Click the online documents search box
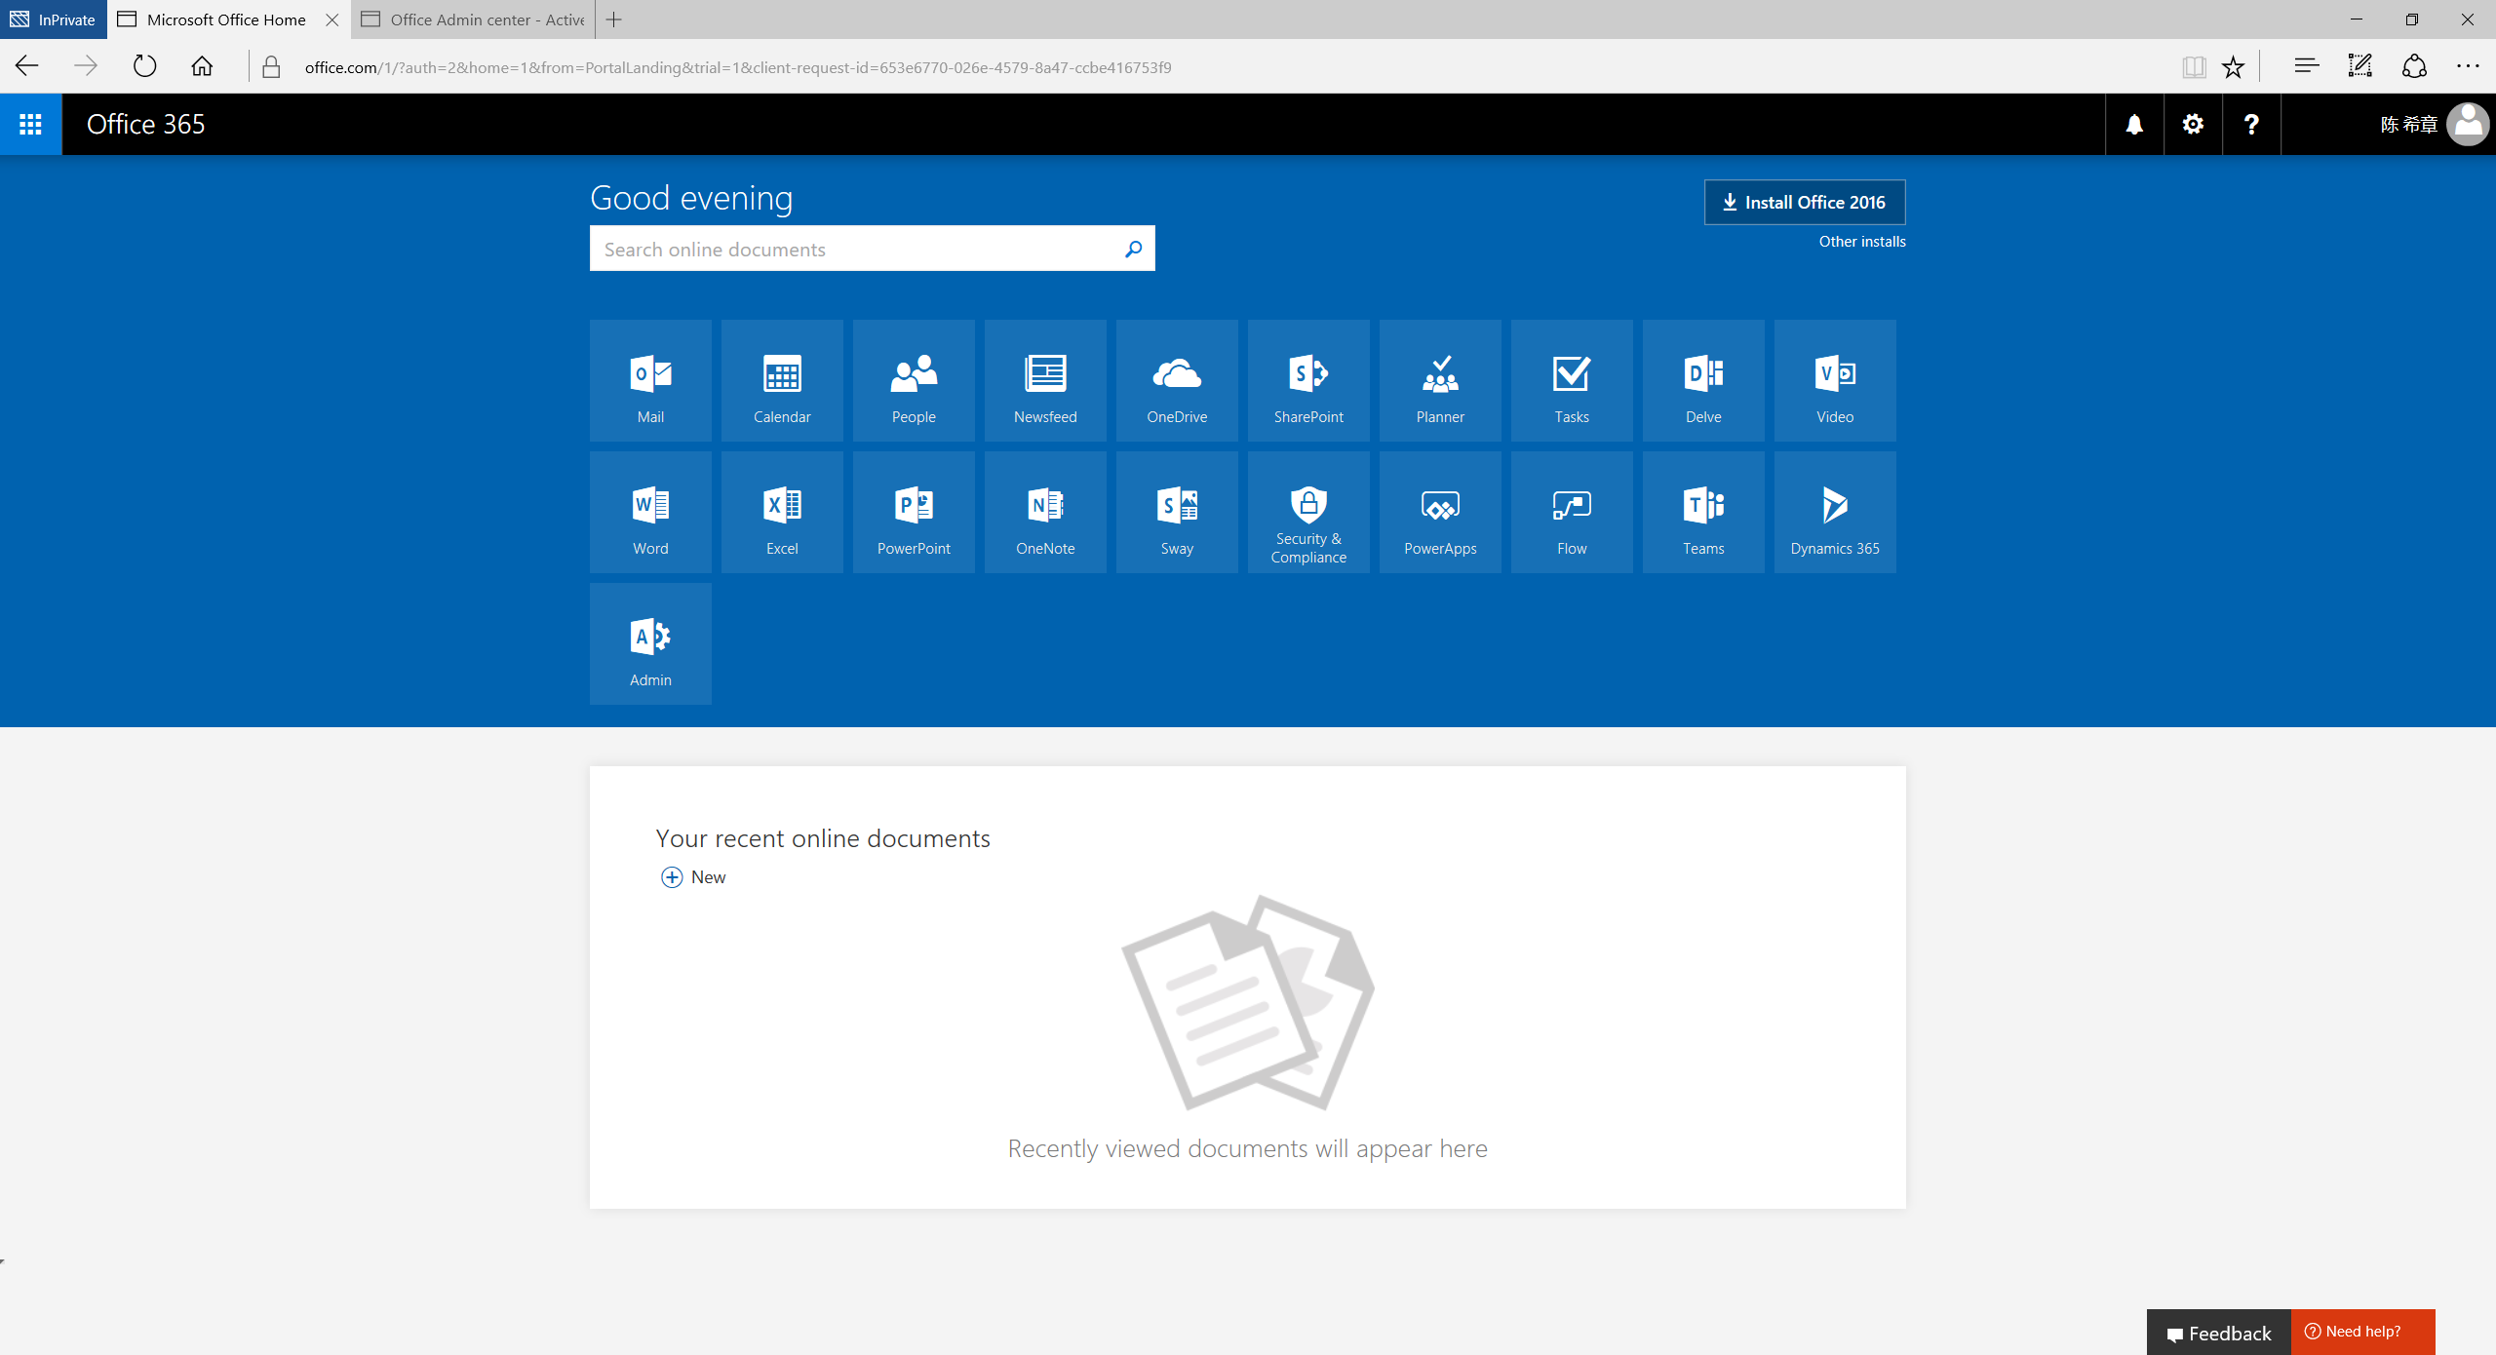2496x1355 pixels. tap(858, 249)
